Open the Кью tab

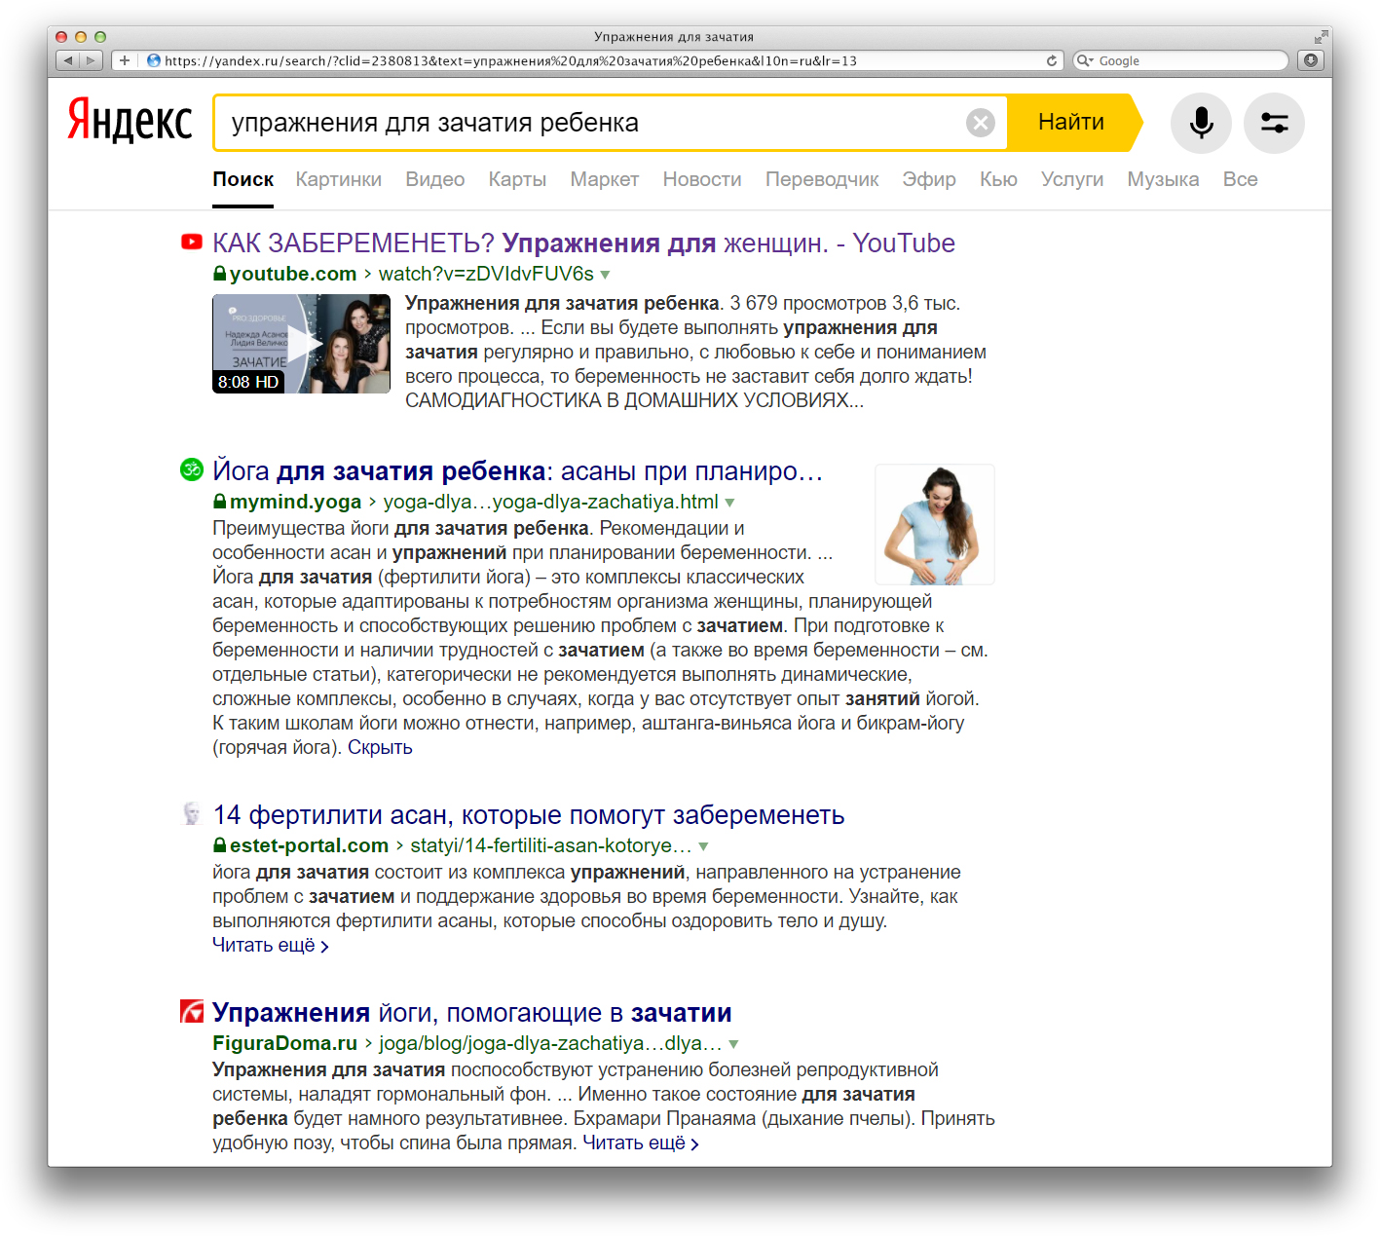tap(998, 179)
